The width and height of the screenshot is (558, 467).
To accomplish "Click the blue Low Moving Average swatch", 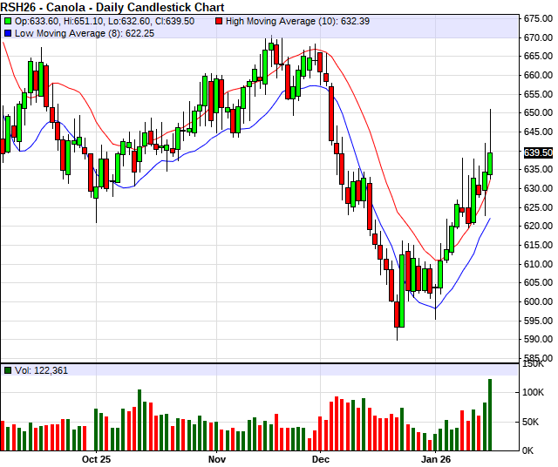I will (x=8, y=32).
